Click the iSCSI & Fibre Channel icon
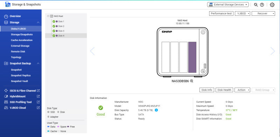The image size is (280, 137). [x=6, y=91]
